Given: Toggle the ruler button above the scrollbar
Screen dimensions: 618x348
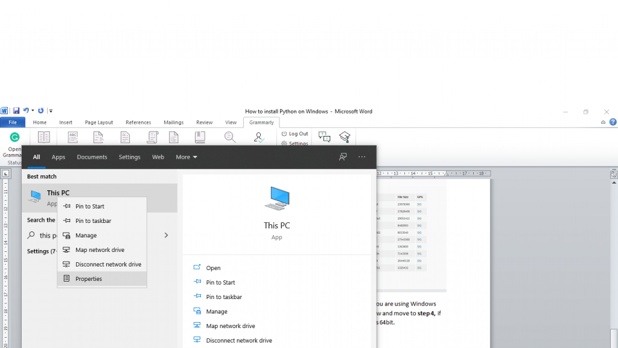Looking at the screenshot, I should coord(614,174).
